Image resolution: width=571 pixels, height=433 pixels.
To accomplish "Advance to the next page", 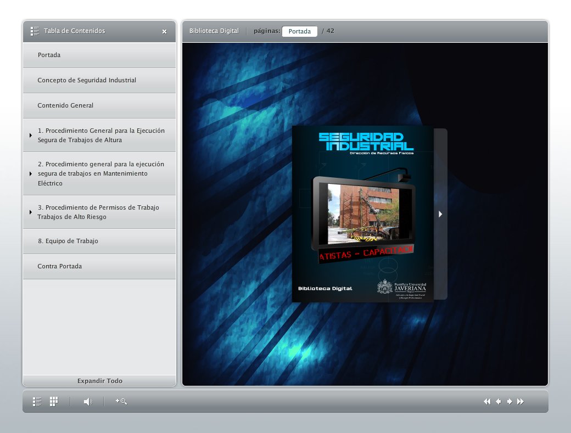I will click(510, 402).
